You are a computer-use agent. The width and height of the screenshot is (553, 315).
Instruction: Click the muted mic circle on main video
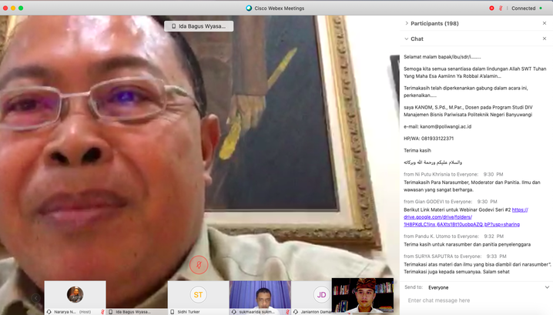pyautogui.click(x=199, y=264)
